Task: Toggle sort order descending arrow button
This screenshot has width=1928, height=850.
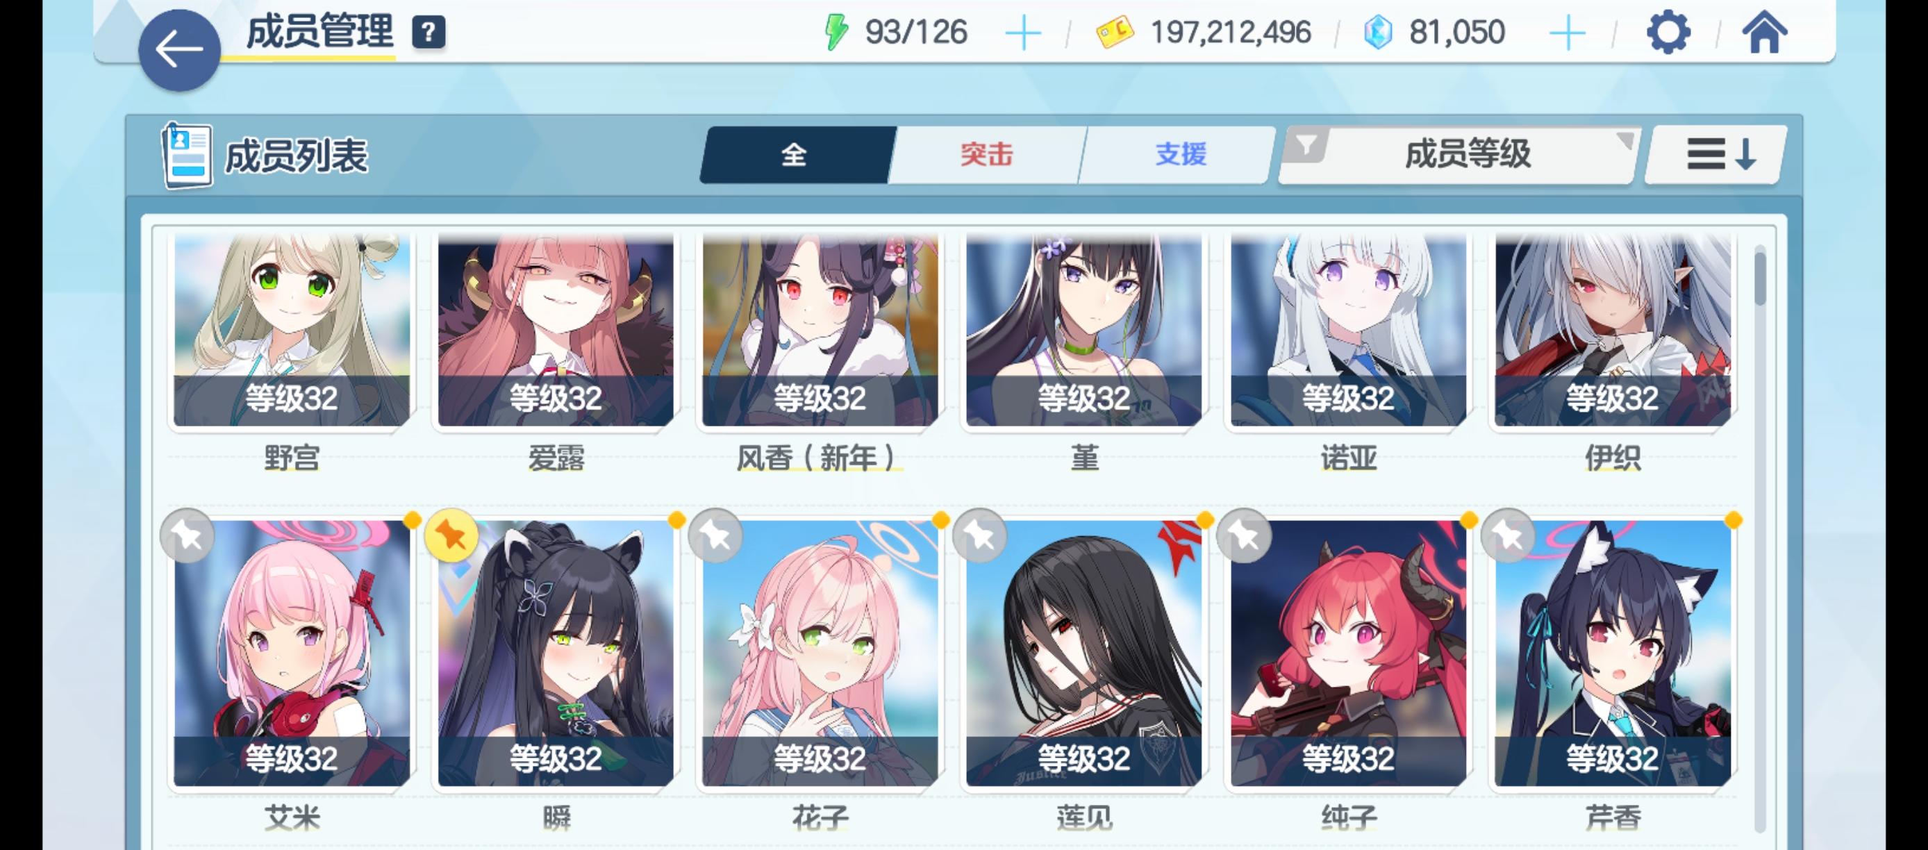Action: [x=1716, y=155]
